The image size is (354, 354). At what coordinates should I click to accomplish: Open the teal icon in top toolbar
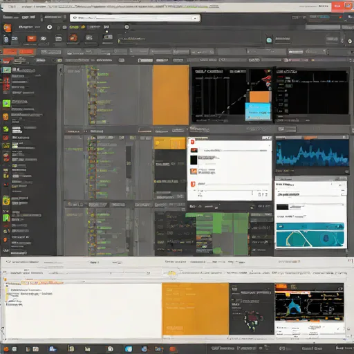tap(269, 40)
